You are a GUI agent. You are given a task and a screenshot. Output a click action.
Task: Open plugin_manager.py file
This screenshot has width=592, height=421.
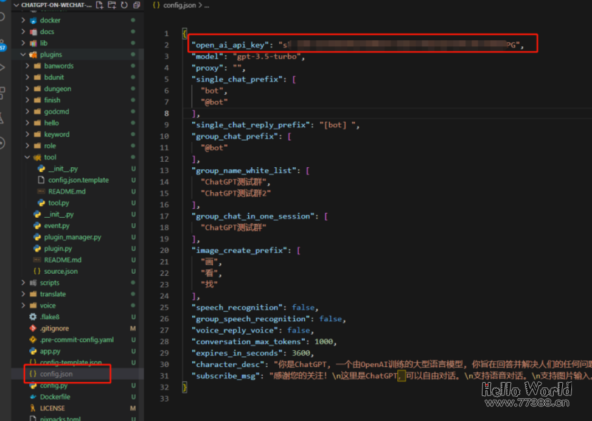pyautogui.click(x=72, y=237)
